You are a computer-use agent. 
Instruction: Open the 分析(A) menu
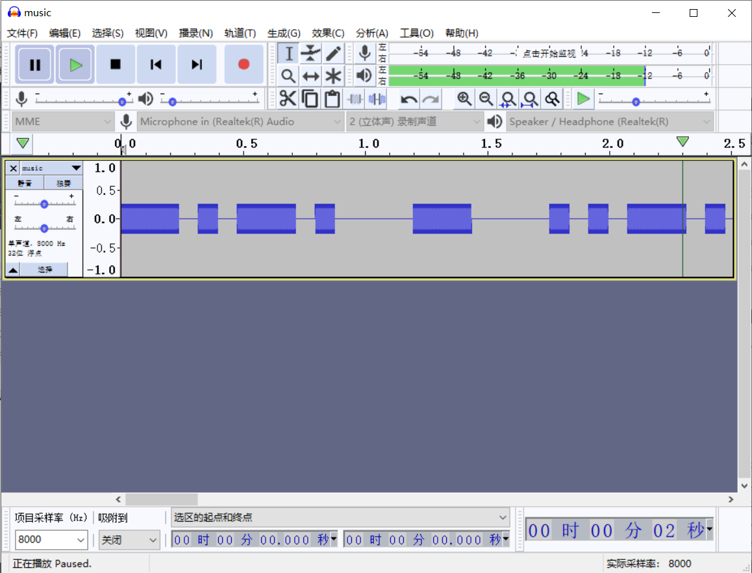371,33
